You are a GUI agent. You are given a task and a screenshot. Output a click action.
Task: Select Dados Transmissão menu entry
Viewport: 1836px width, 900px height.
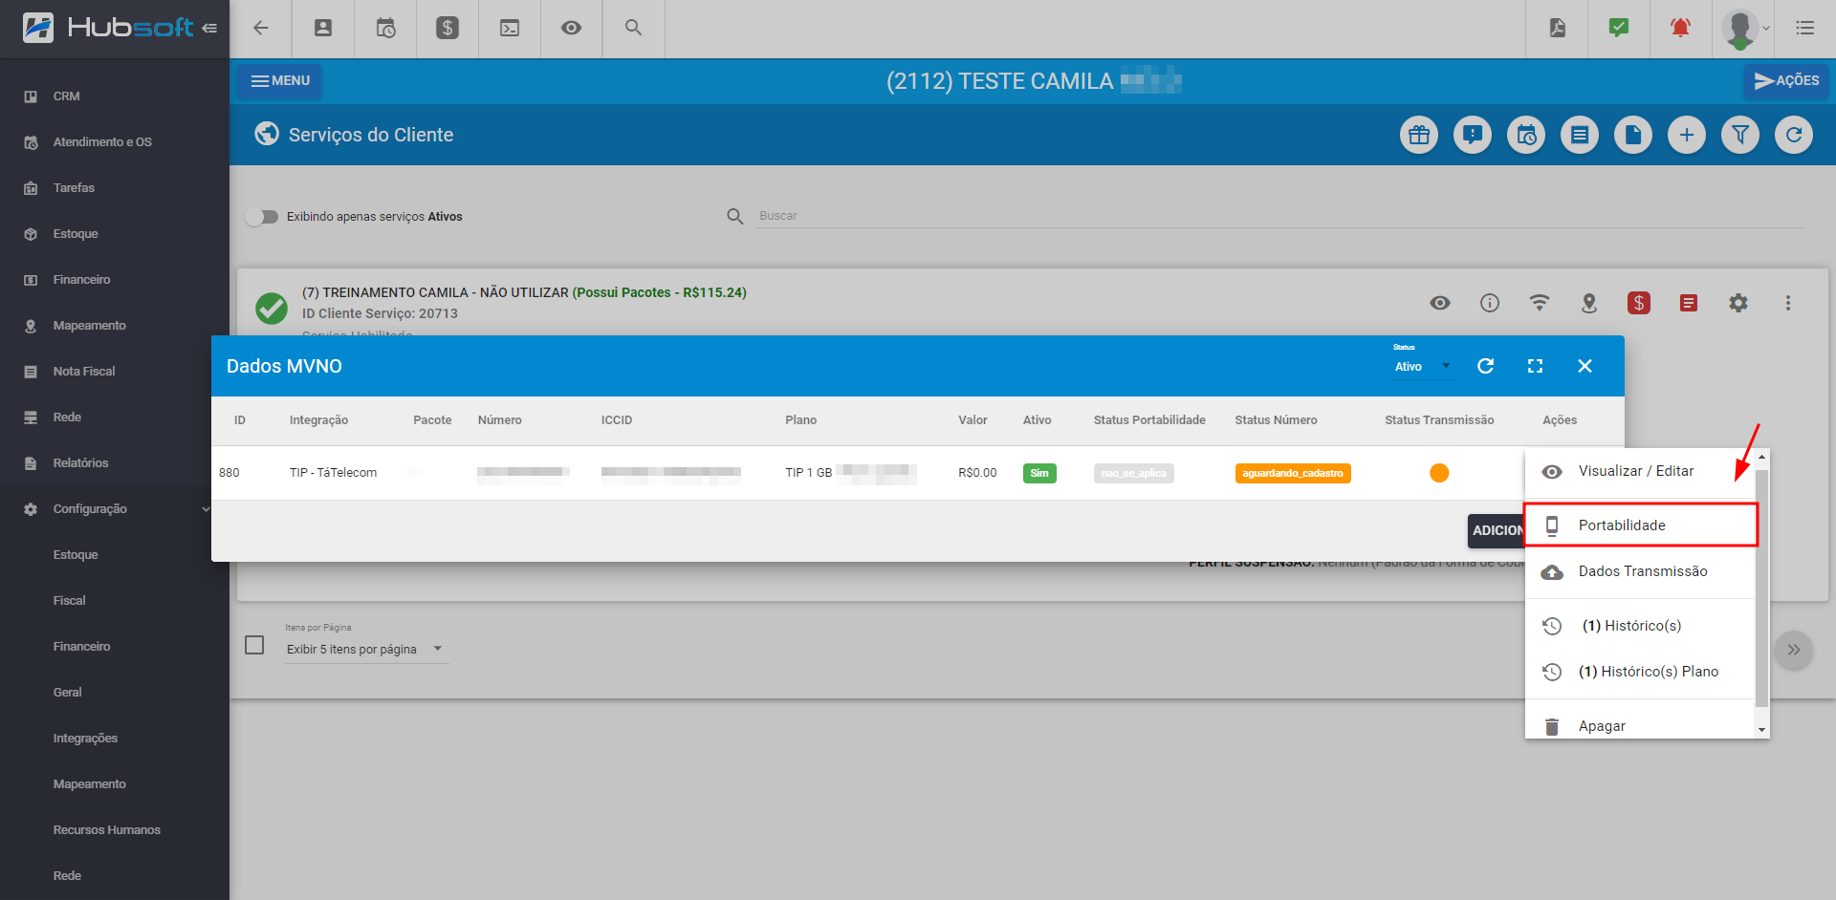(x=1640, y=571)
